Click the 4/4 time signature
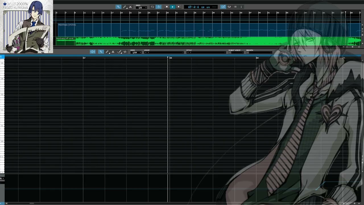364x205 pixels. (x=208, y=7)
